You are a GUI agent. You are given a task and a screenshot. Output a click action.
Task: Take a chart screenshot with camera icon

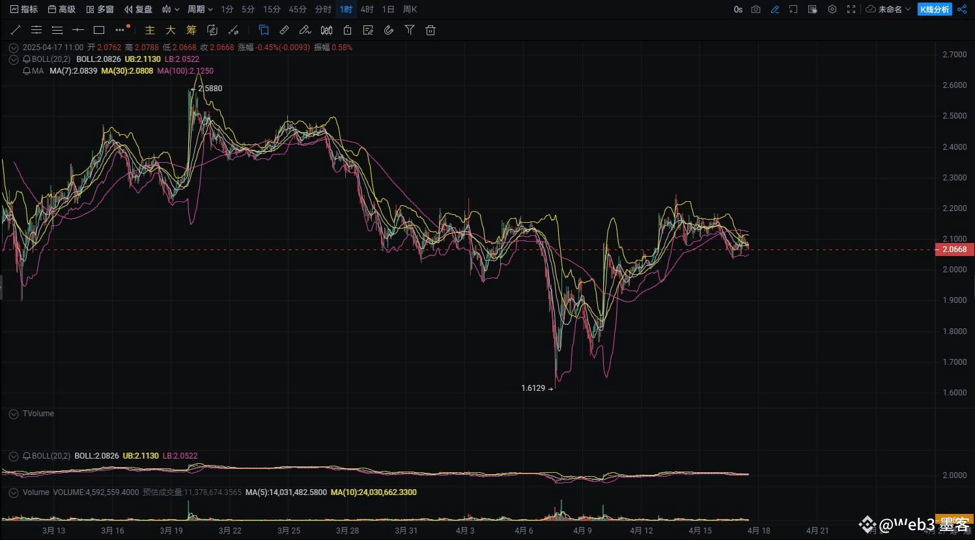[x=756, y=9]
